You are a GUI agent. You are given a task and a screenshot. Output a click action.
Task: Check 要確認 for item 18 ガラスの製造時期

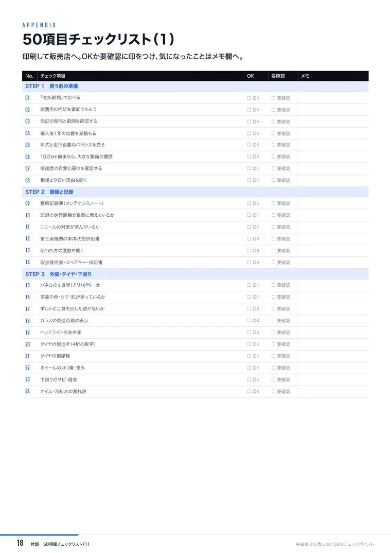[x=273, y=321]
